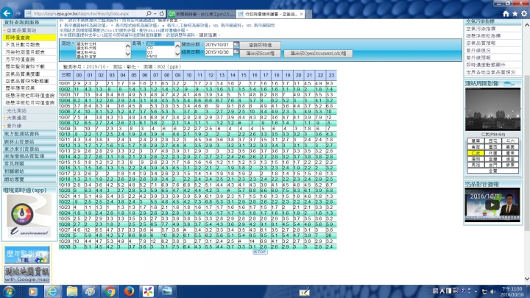
Task: Click the 歷年監測資料下載 blue banner
Action: [27, 255]
